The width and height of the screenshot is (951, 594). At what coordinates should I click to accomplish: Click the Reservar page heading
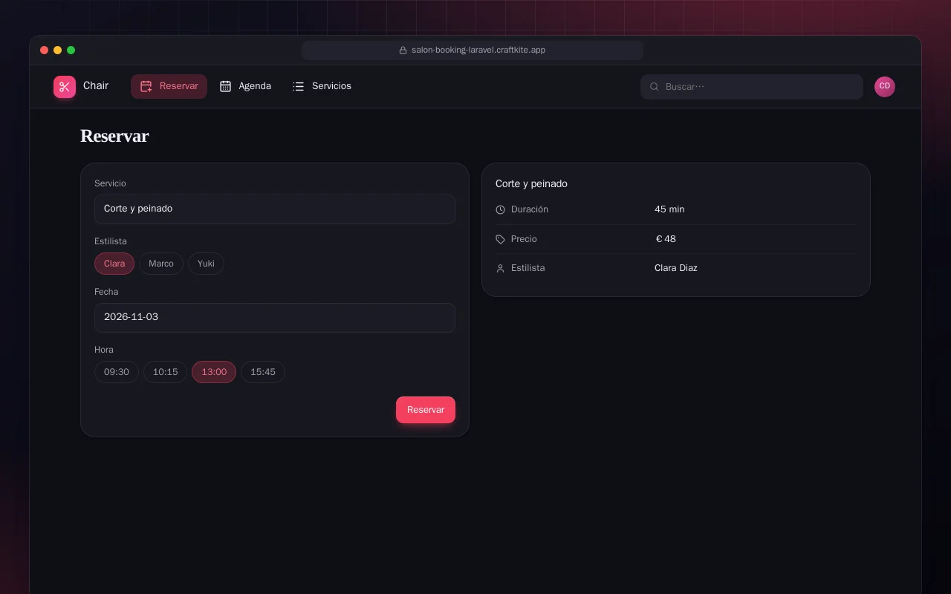click(x=114, y=136)
